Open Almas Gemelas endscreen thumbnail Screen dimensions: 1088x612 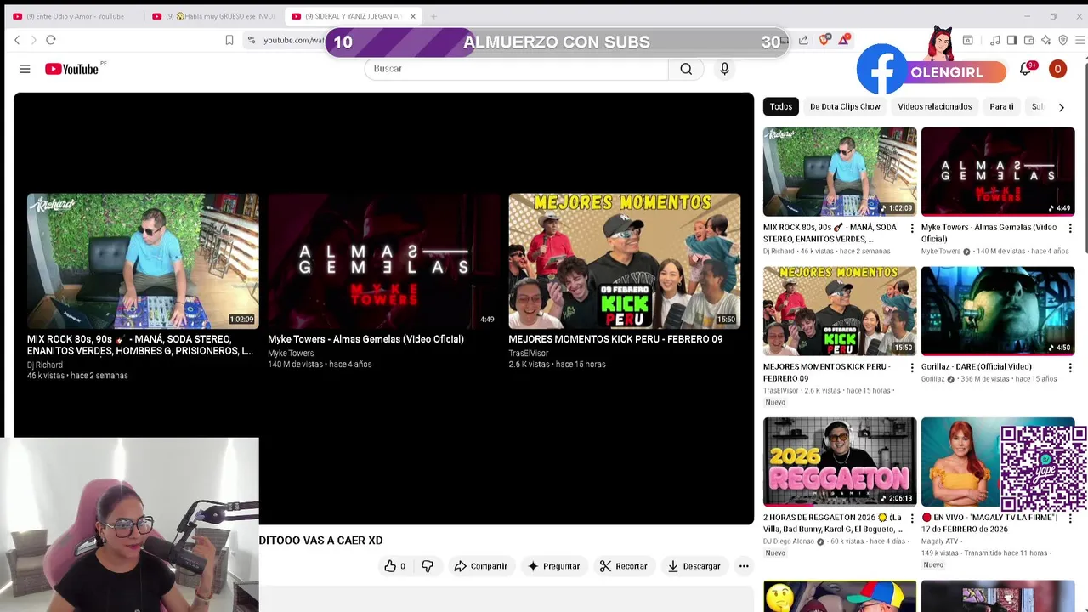pyautogui.click(x=383, y=261)
